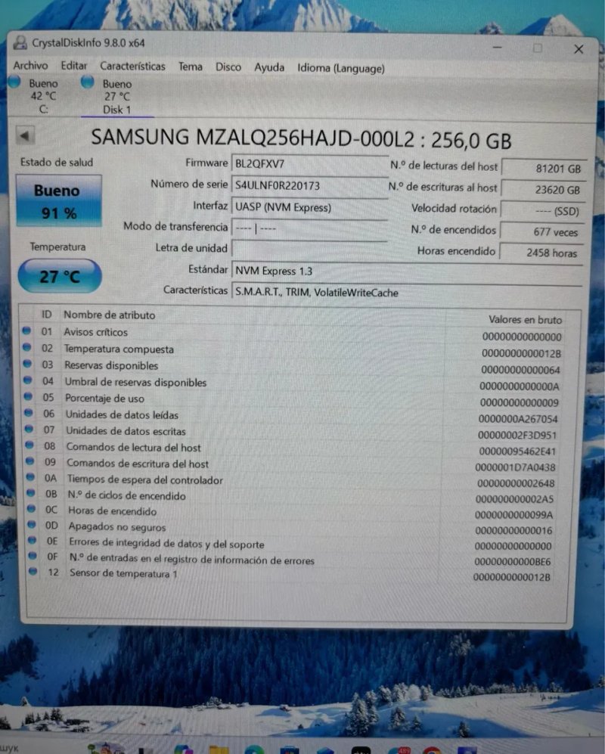Click the empty Letra de unidad field
The width and height of the screenshot is (605, 754).
pos(310,249)
